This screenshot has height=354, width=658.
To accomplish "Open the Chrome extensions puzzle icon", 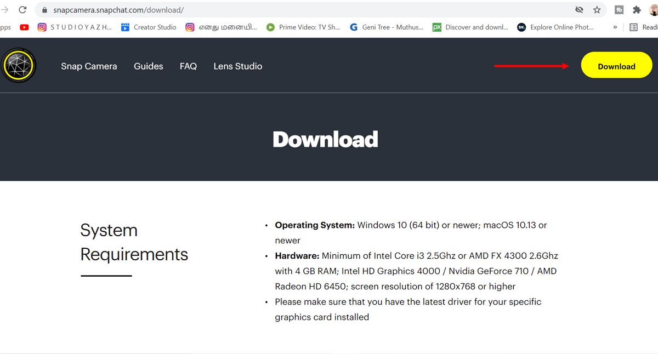I will (x=637, y=10).
